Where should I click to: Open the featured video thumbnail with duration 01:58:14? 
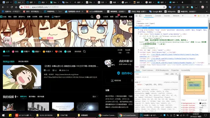22,77
